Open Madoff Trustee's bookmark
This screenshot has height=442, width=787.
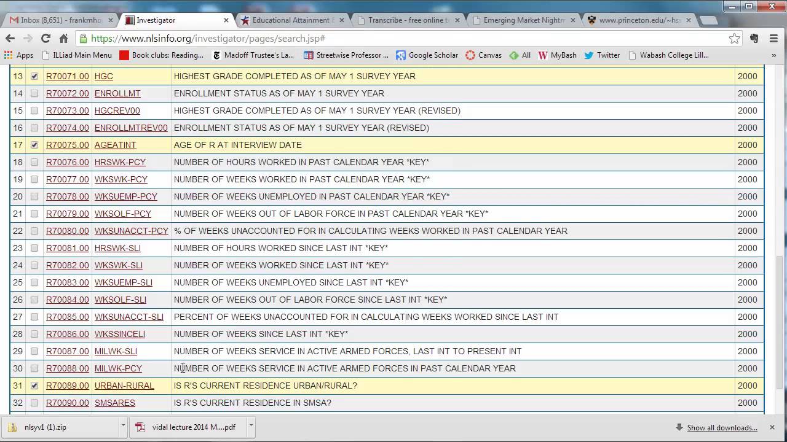tap(253, 55)
